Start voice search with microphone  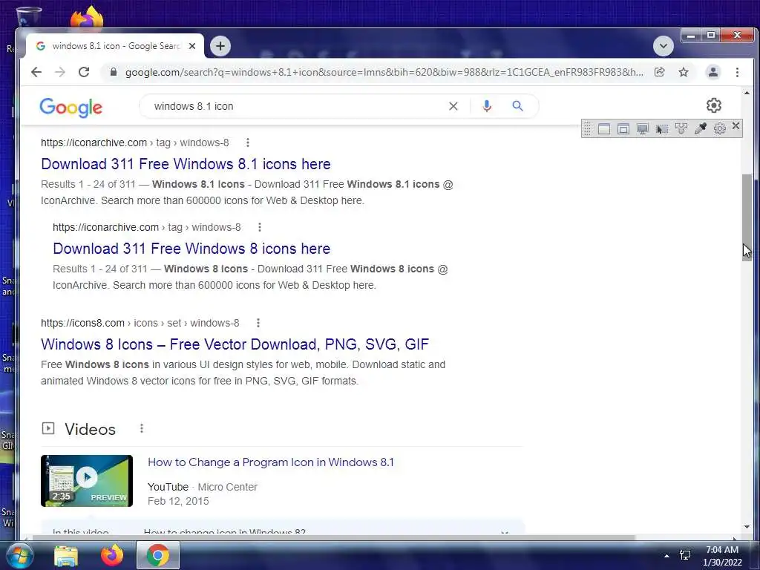[x=487, y=106]
